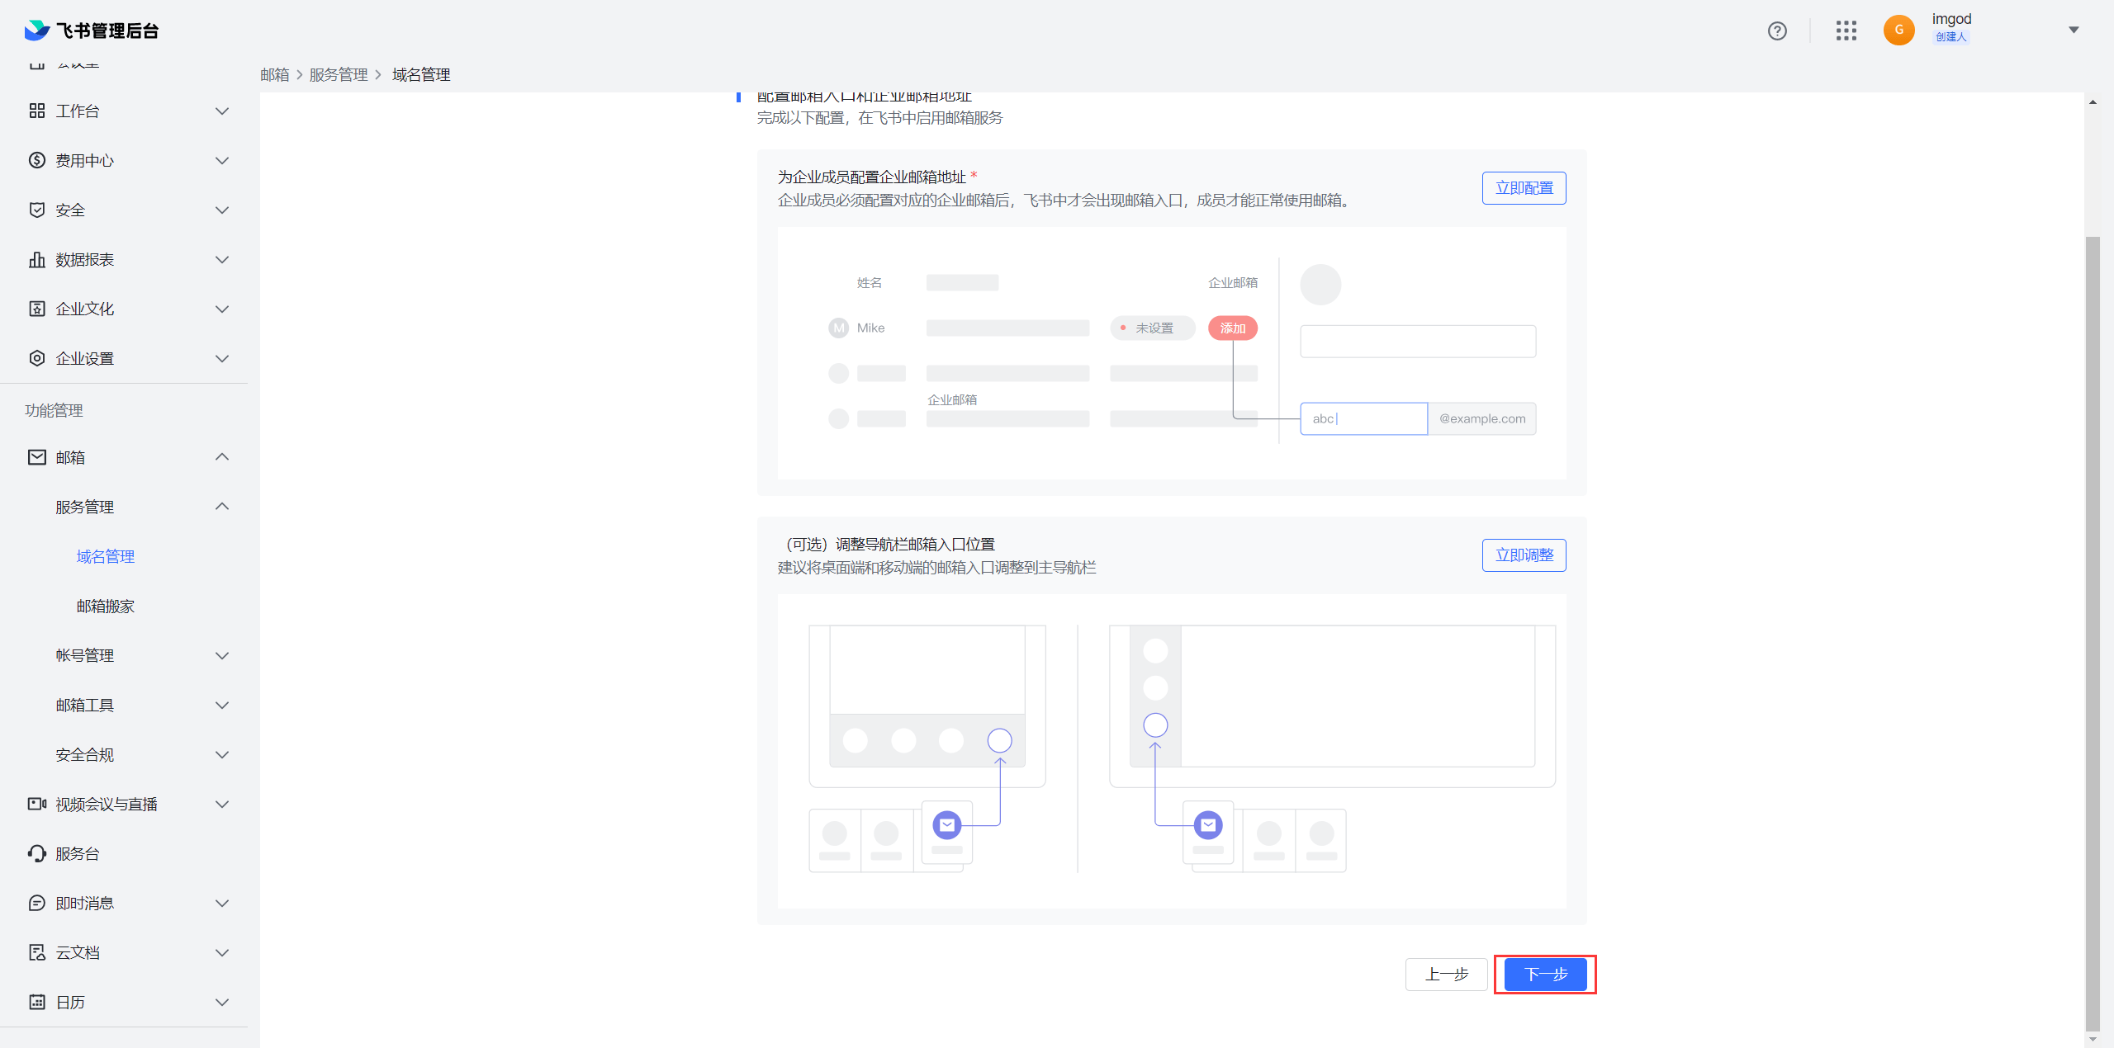Click the 数据报表 chart icon
2114x1048 pixels.
pos(37,259)
